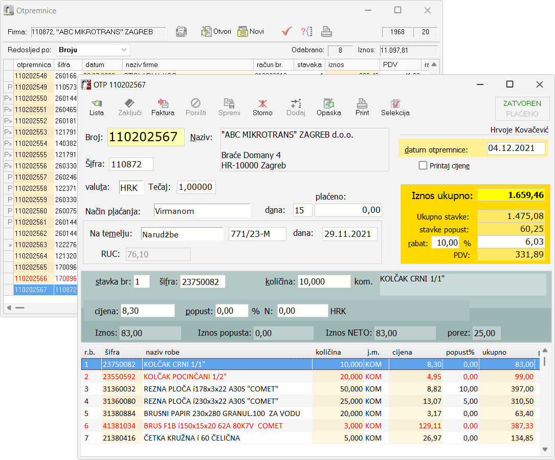The height and width of the screenshot is (460, 555).
Task: Click the red checkmark icon
Action: 286,32
